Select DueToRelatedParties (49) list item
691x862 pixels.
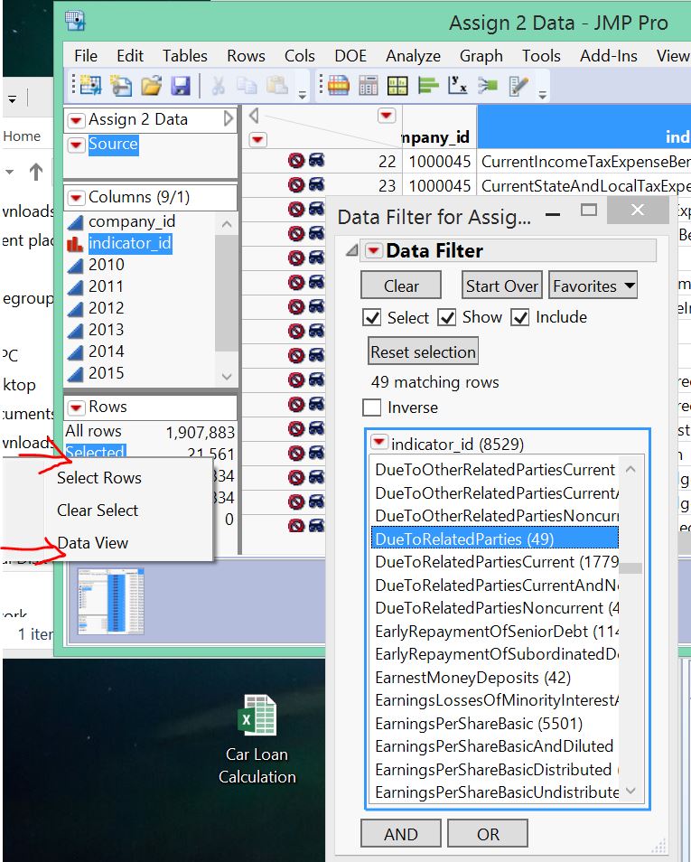[x=495, y=539]
